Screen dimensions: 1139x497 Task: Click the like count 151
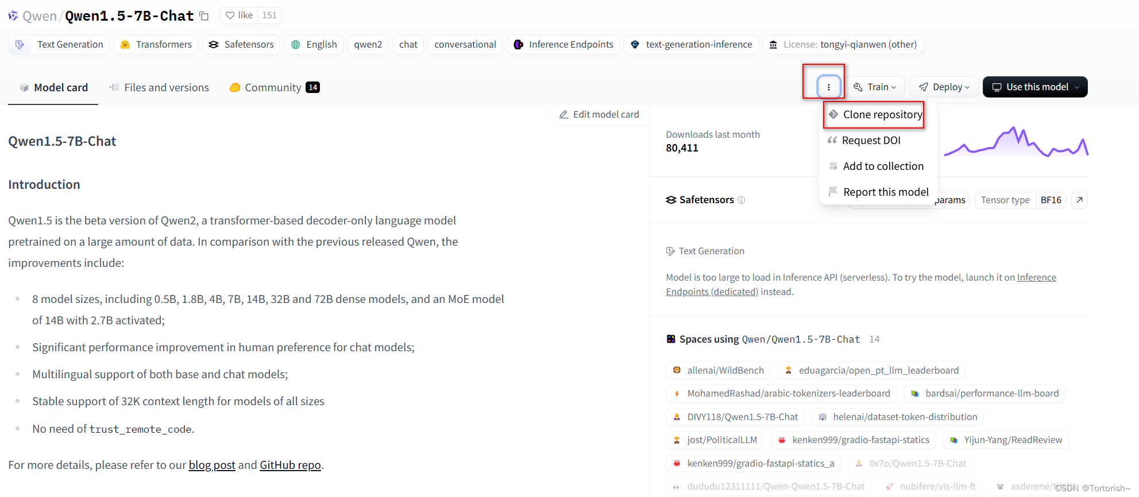click(x=269, y=15)
